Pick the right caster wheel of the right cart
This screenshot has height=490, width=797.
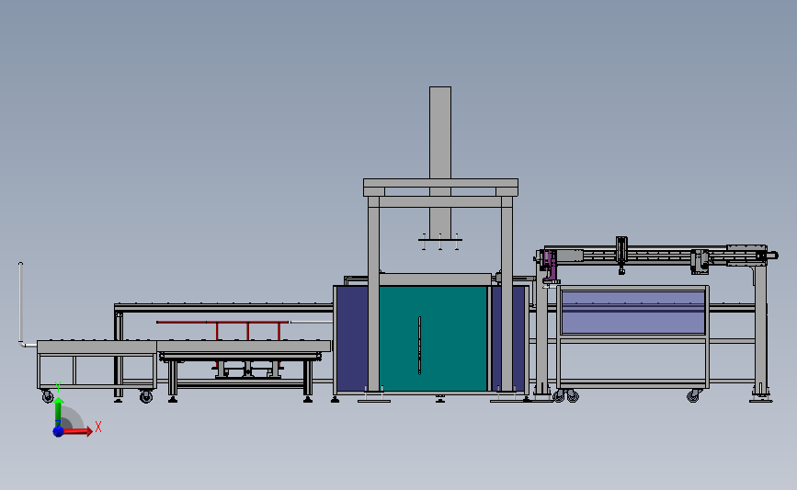coord(693,396)
